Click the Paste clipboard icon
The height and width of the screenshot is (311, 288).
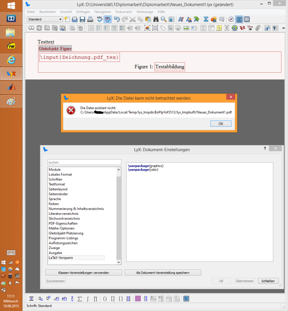tap(148, 19)
